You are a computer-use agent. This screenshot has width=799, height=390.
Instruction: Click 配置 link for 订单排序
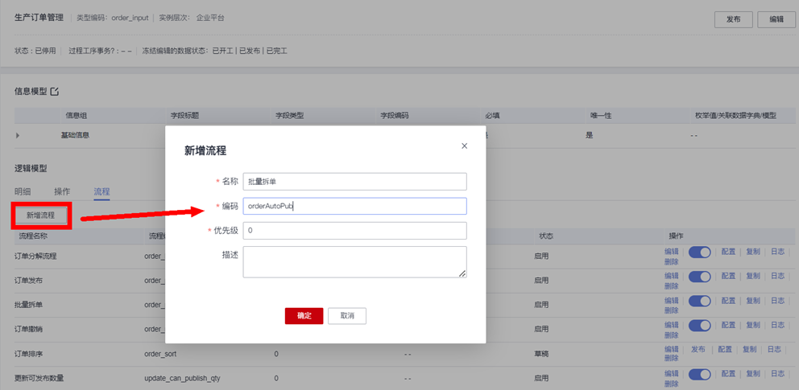pyautogui.click(x=725, y=349)
